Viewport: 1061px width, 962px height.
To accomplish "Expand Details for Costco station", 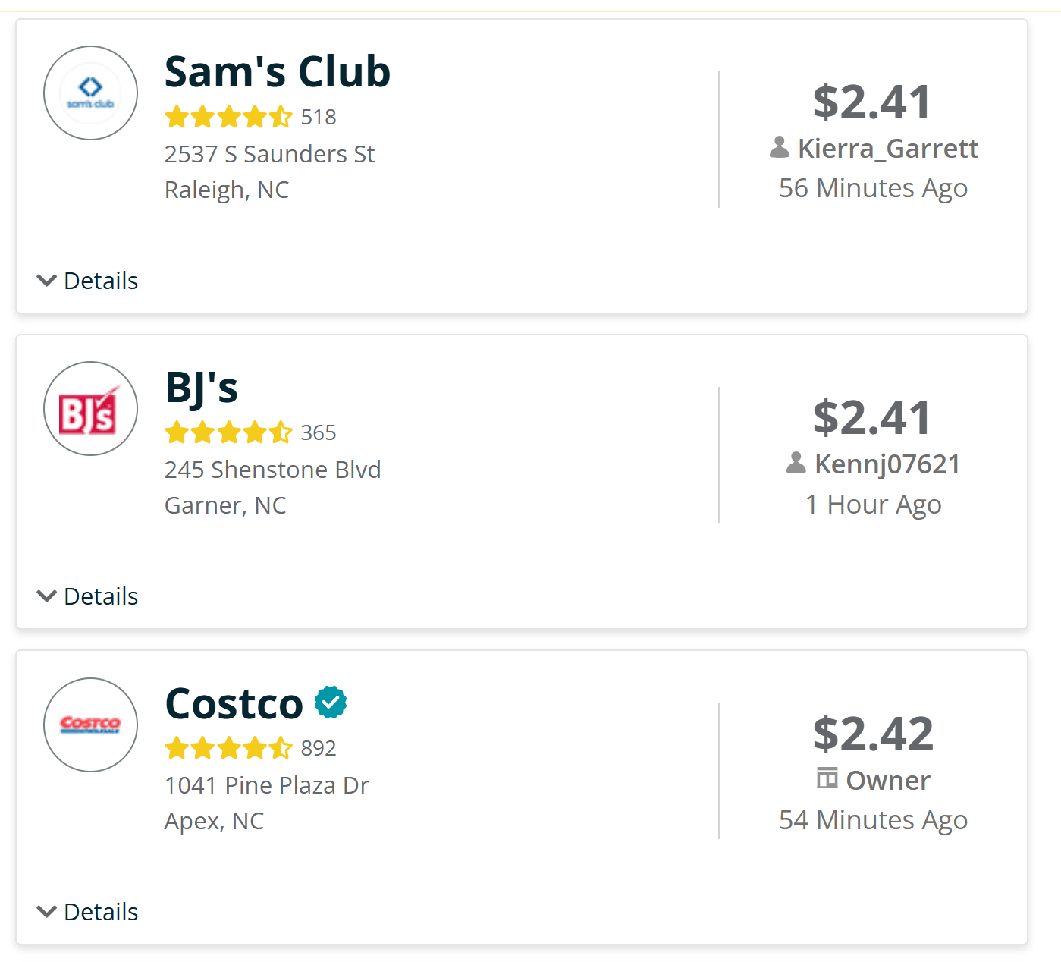I will (88, 912).
